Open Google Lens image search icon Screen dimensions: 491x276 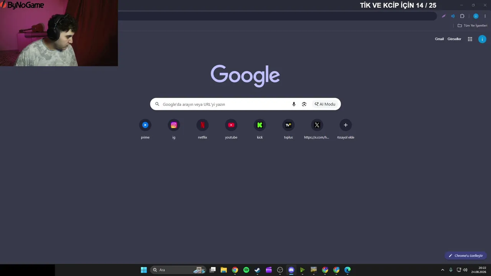pos(304,104)
